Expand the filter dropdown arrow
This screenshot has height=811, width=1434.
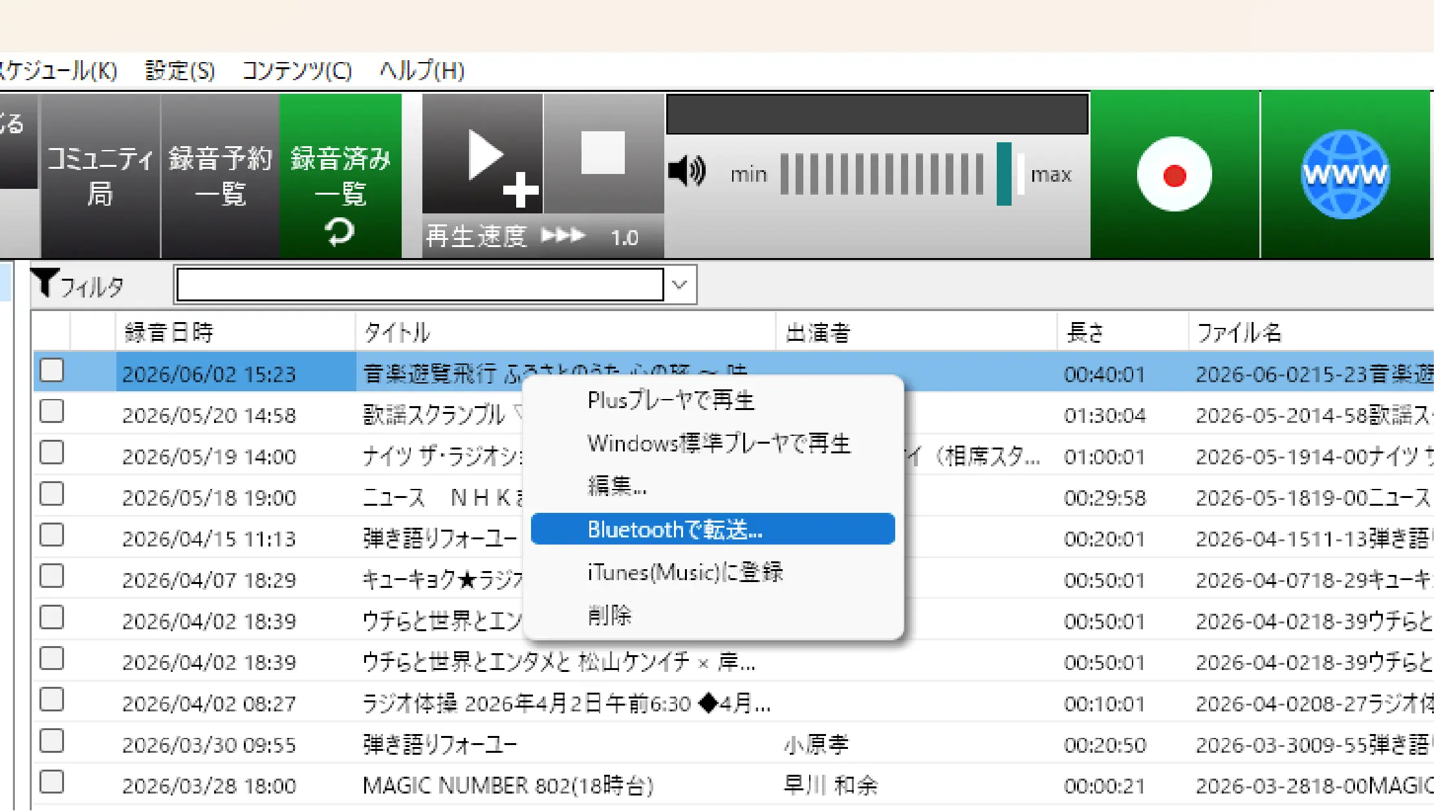tap(679, 285)
